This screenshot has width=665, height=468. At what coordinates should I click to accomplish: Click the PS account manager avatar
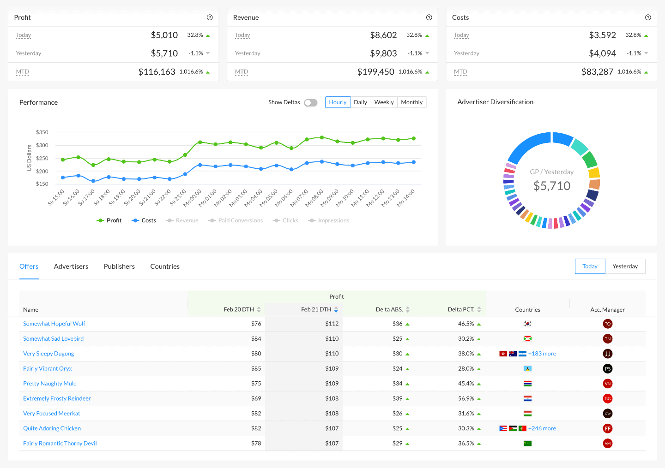pos(608,369)
